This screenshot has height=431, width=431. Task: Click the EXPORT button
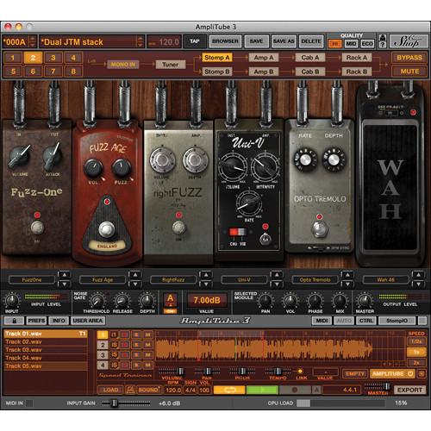409,390
